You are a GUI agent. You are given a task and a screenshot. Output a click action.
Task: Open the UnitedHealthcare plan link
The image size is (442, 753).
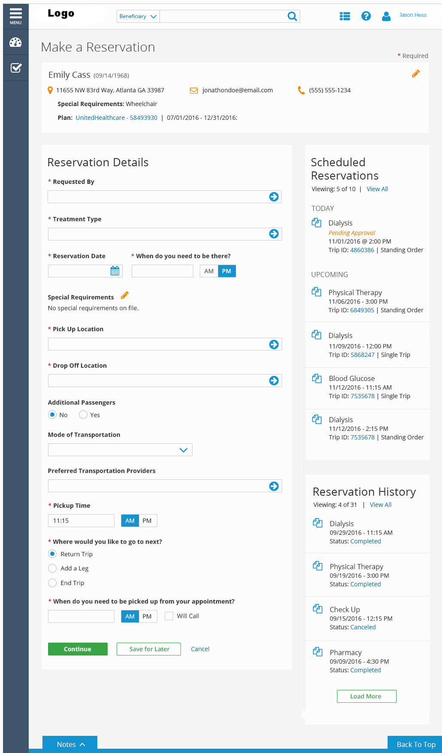point(117,118)
